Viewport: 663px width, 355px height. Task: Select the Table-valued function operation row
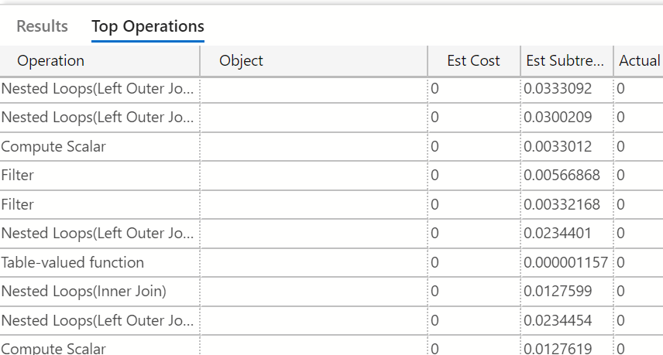point(73,262)
